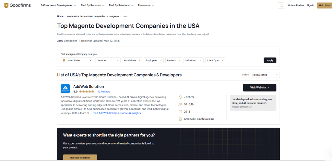
Task: Open the magento breadcrumb
Action: point(114,16)
